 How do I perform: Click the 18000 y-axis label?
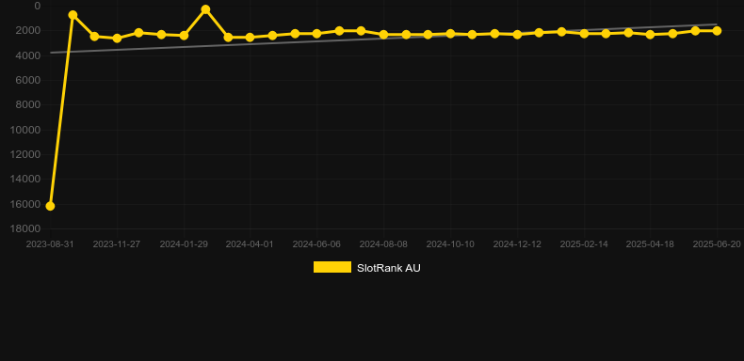tap(25, 228)
